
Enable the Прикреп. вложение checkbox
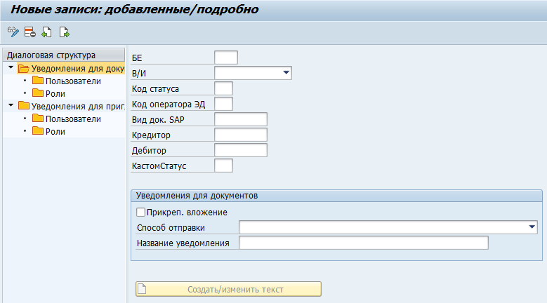pyautogui.click(x=141, y=212)
